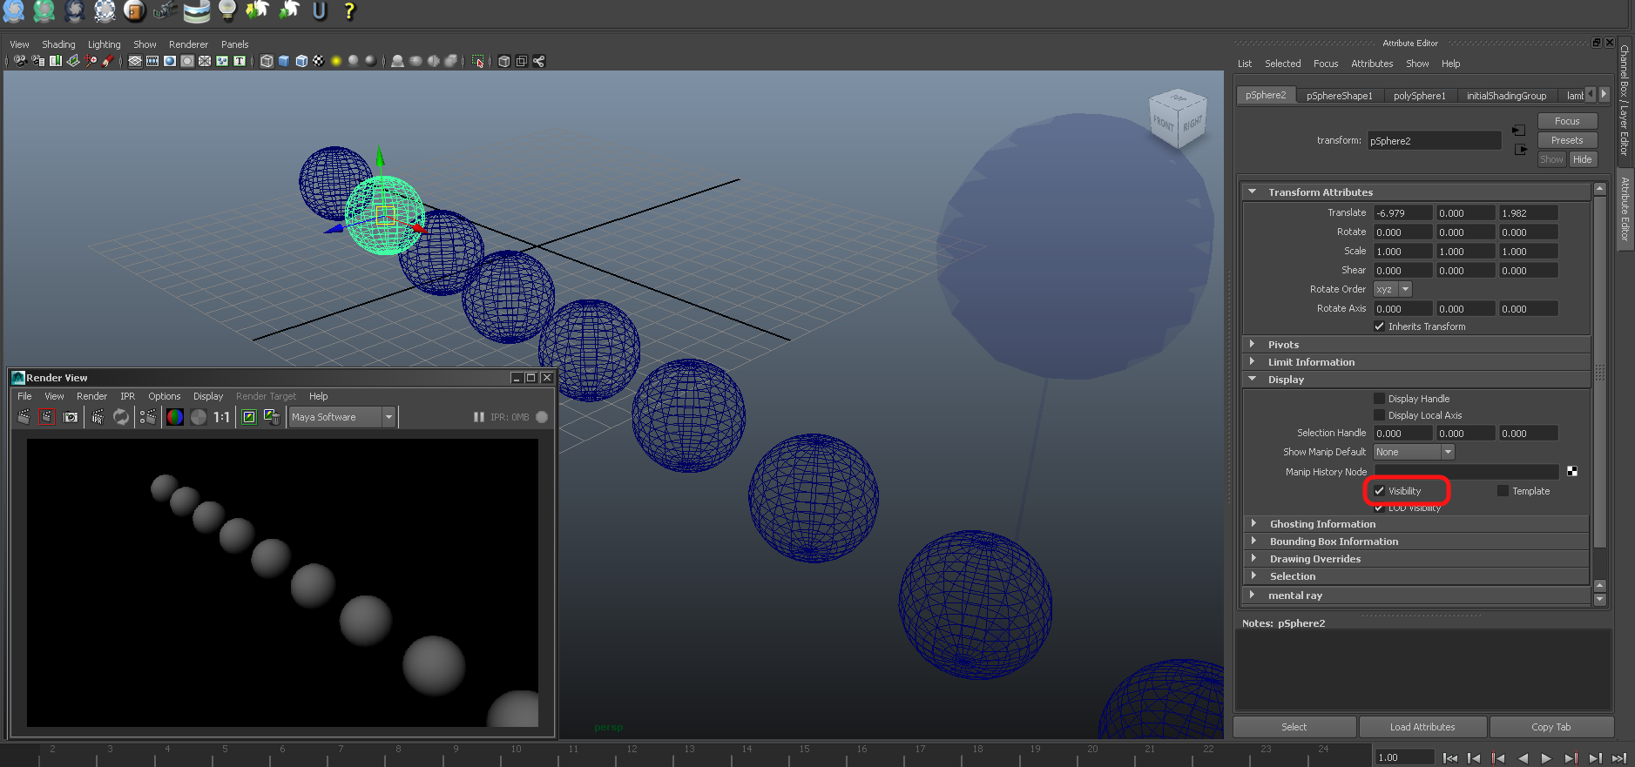Toggle the viewport Grid icon
The width and height of the screenshot is (1635, 767).
(x=135, y=61)
